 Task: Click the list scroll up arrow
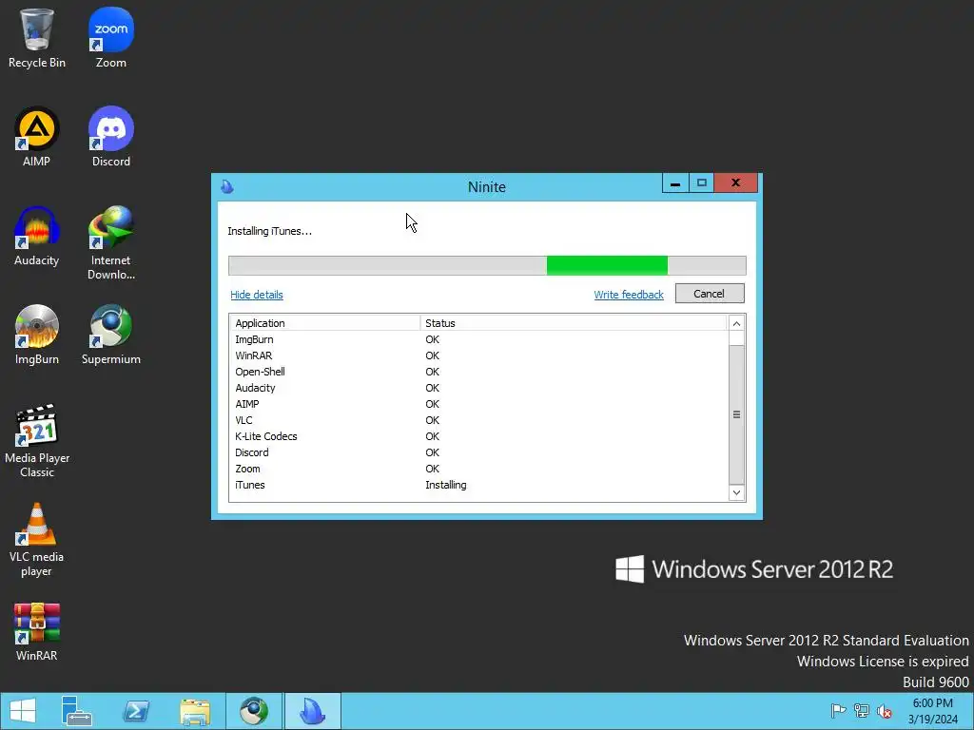point(736,323)
